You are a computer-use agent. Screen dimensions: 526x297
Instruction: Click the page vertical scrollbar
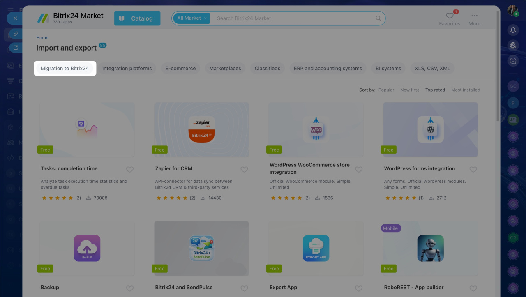[498, 66]
